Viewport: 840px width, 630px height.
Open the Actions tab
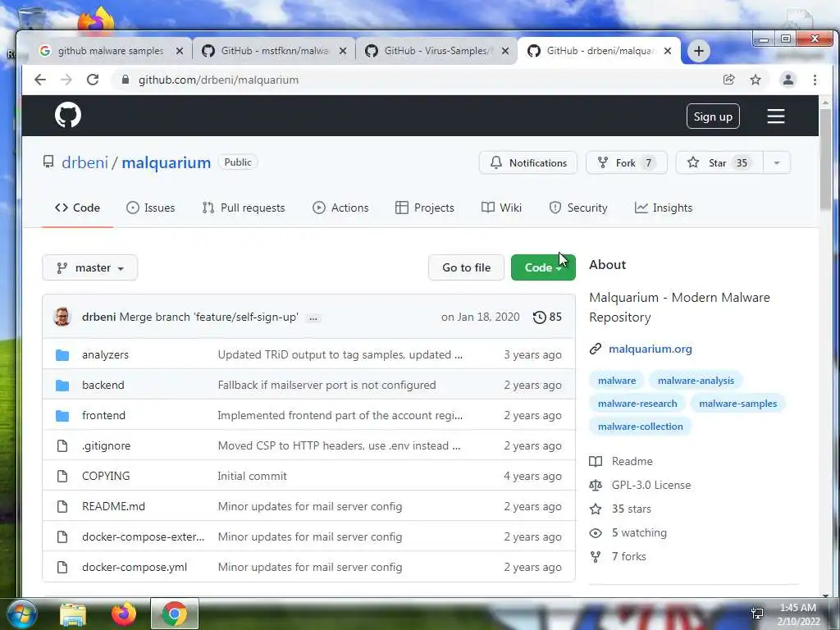pyautogui.click(x=340, y=208)
